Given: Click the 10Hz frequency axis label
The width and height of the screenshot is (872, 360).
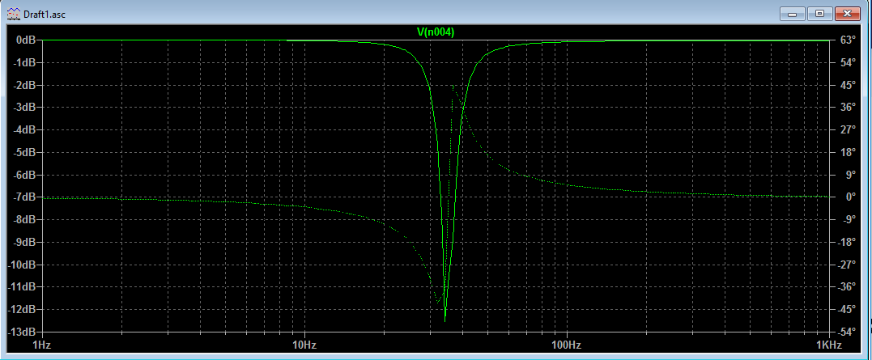Looking at the screenshot, I should (x=304, y=345).
